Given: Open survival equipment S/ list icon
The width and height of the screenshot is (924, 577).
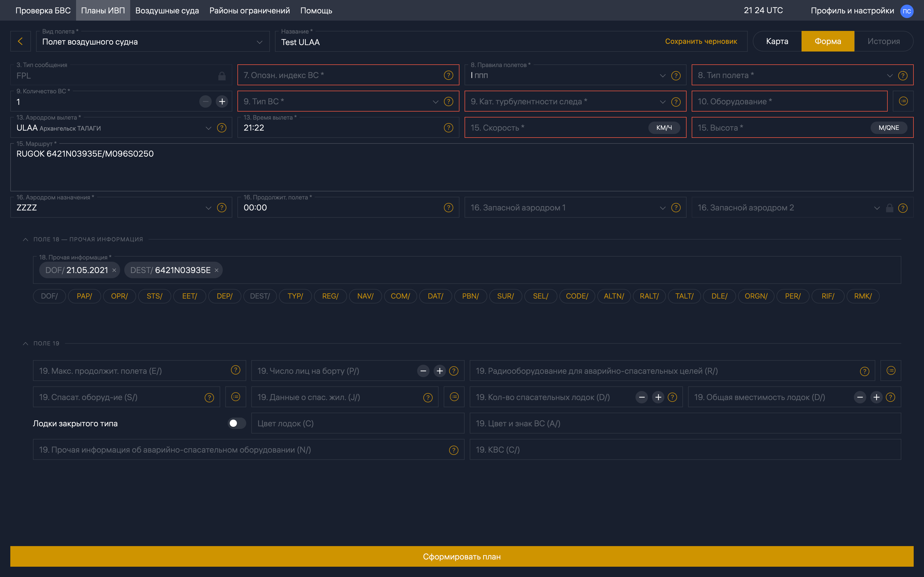Looking at the screenshot, I should pyautogui.click(x=236, y=397).
